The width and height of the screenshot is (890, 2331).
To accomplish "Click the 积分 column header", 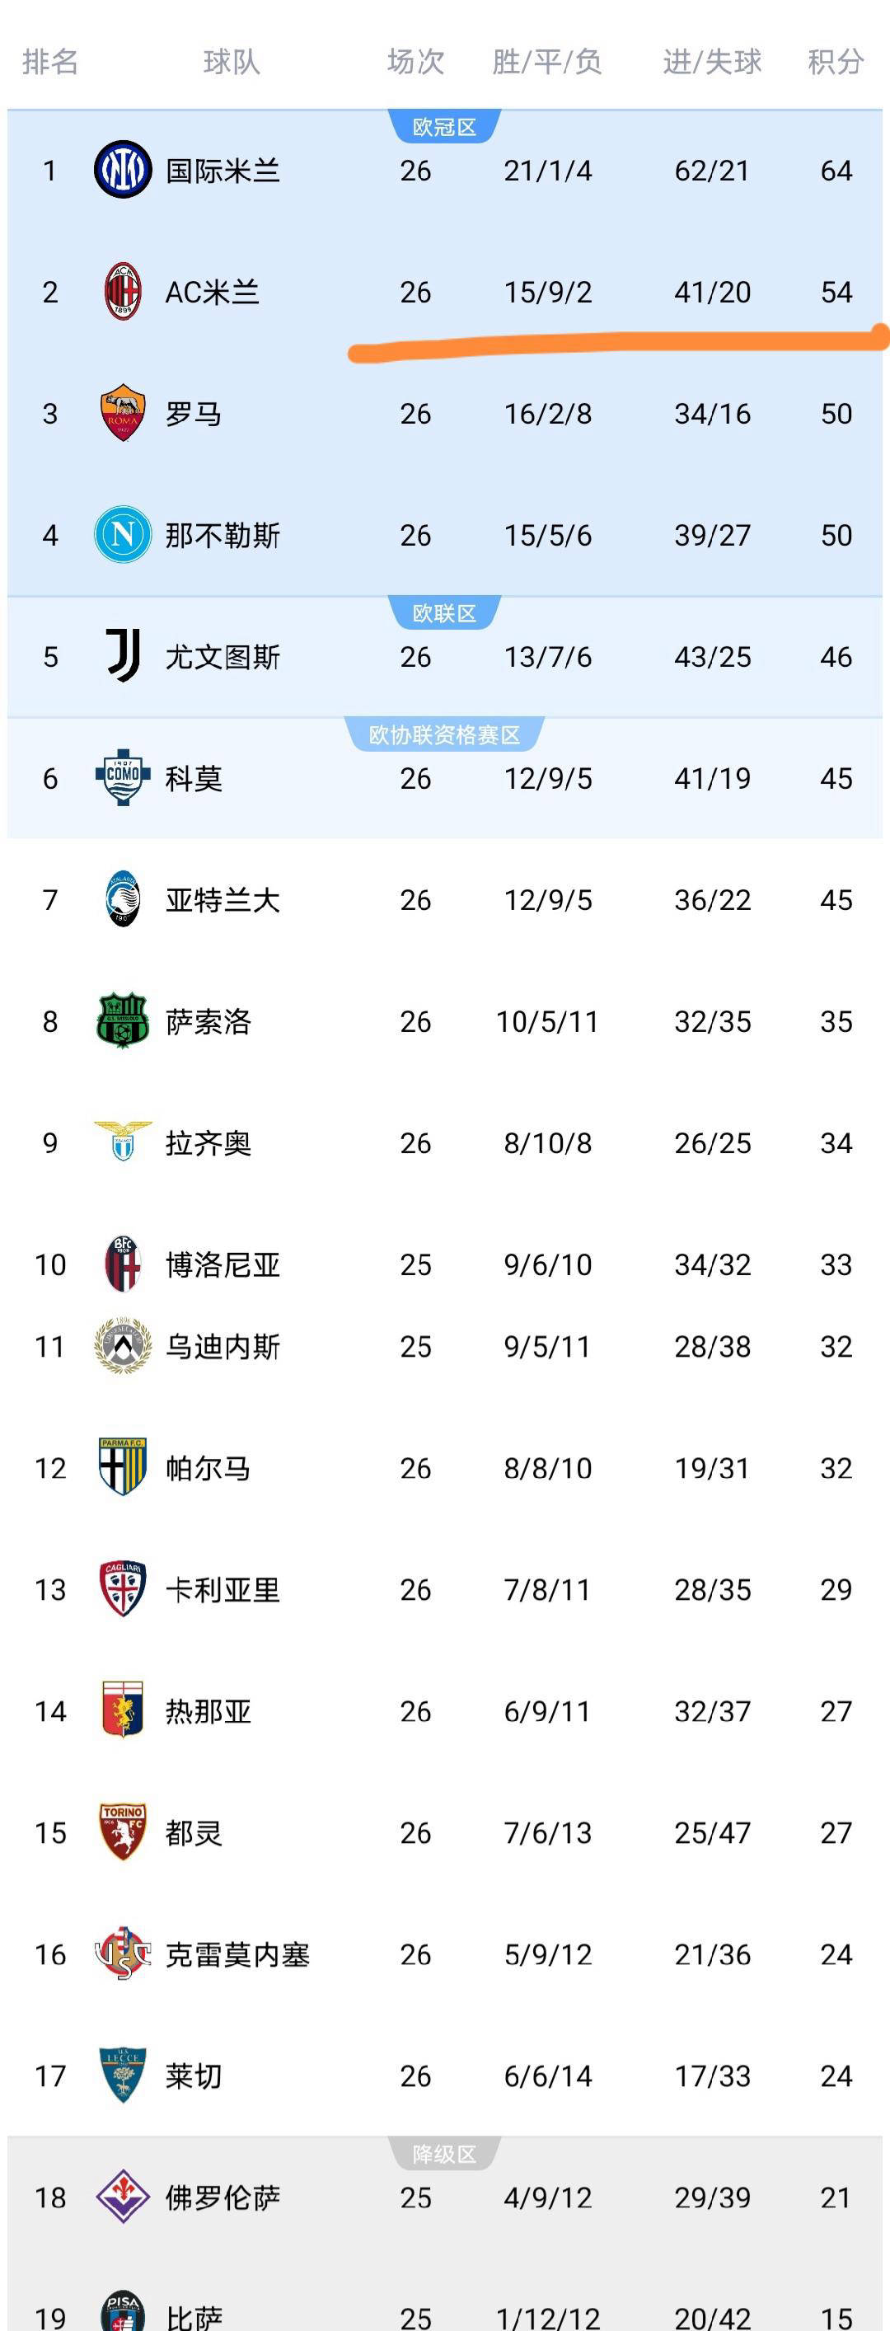I will click(x=836, y=62).
